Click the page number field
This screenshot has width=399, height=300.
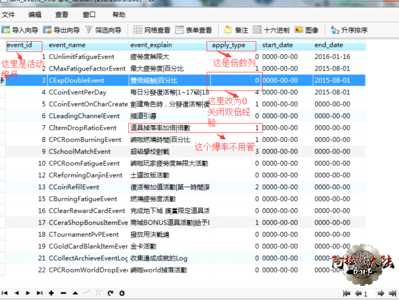pyautogui.click(x=369, y=294)
